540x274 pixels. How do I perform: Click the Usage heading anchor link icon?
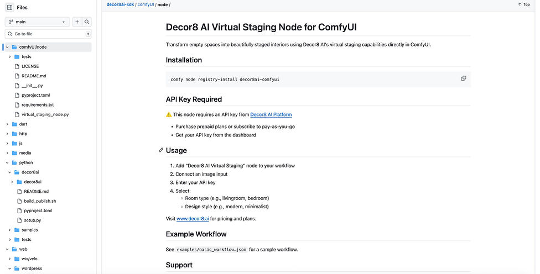(161, 150)
